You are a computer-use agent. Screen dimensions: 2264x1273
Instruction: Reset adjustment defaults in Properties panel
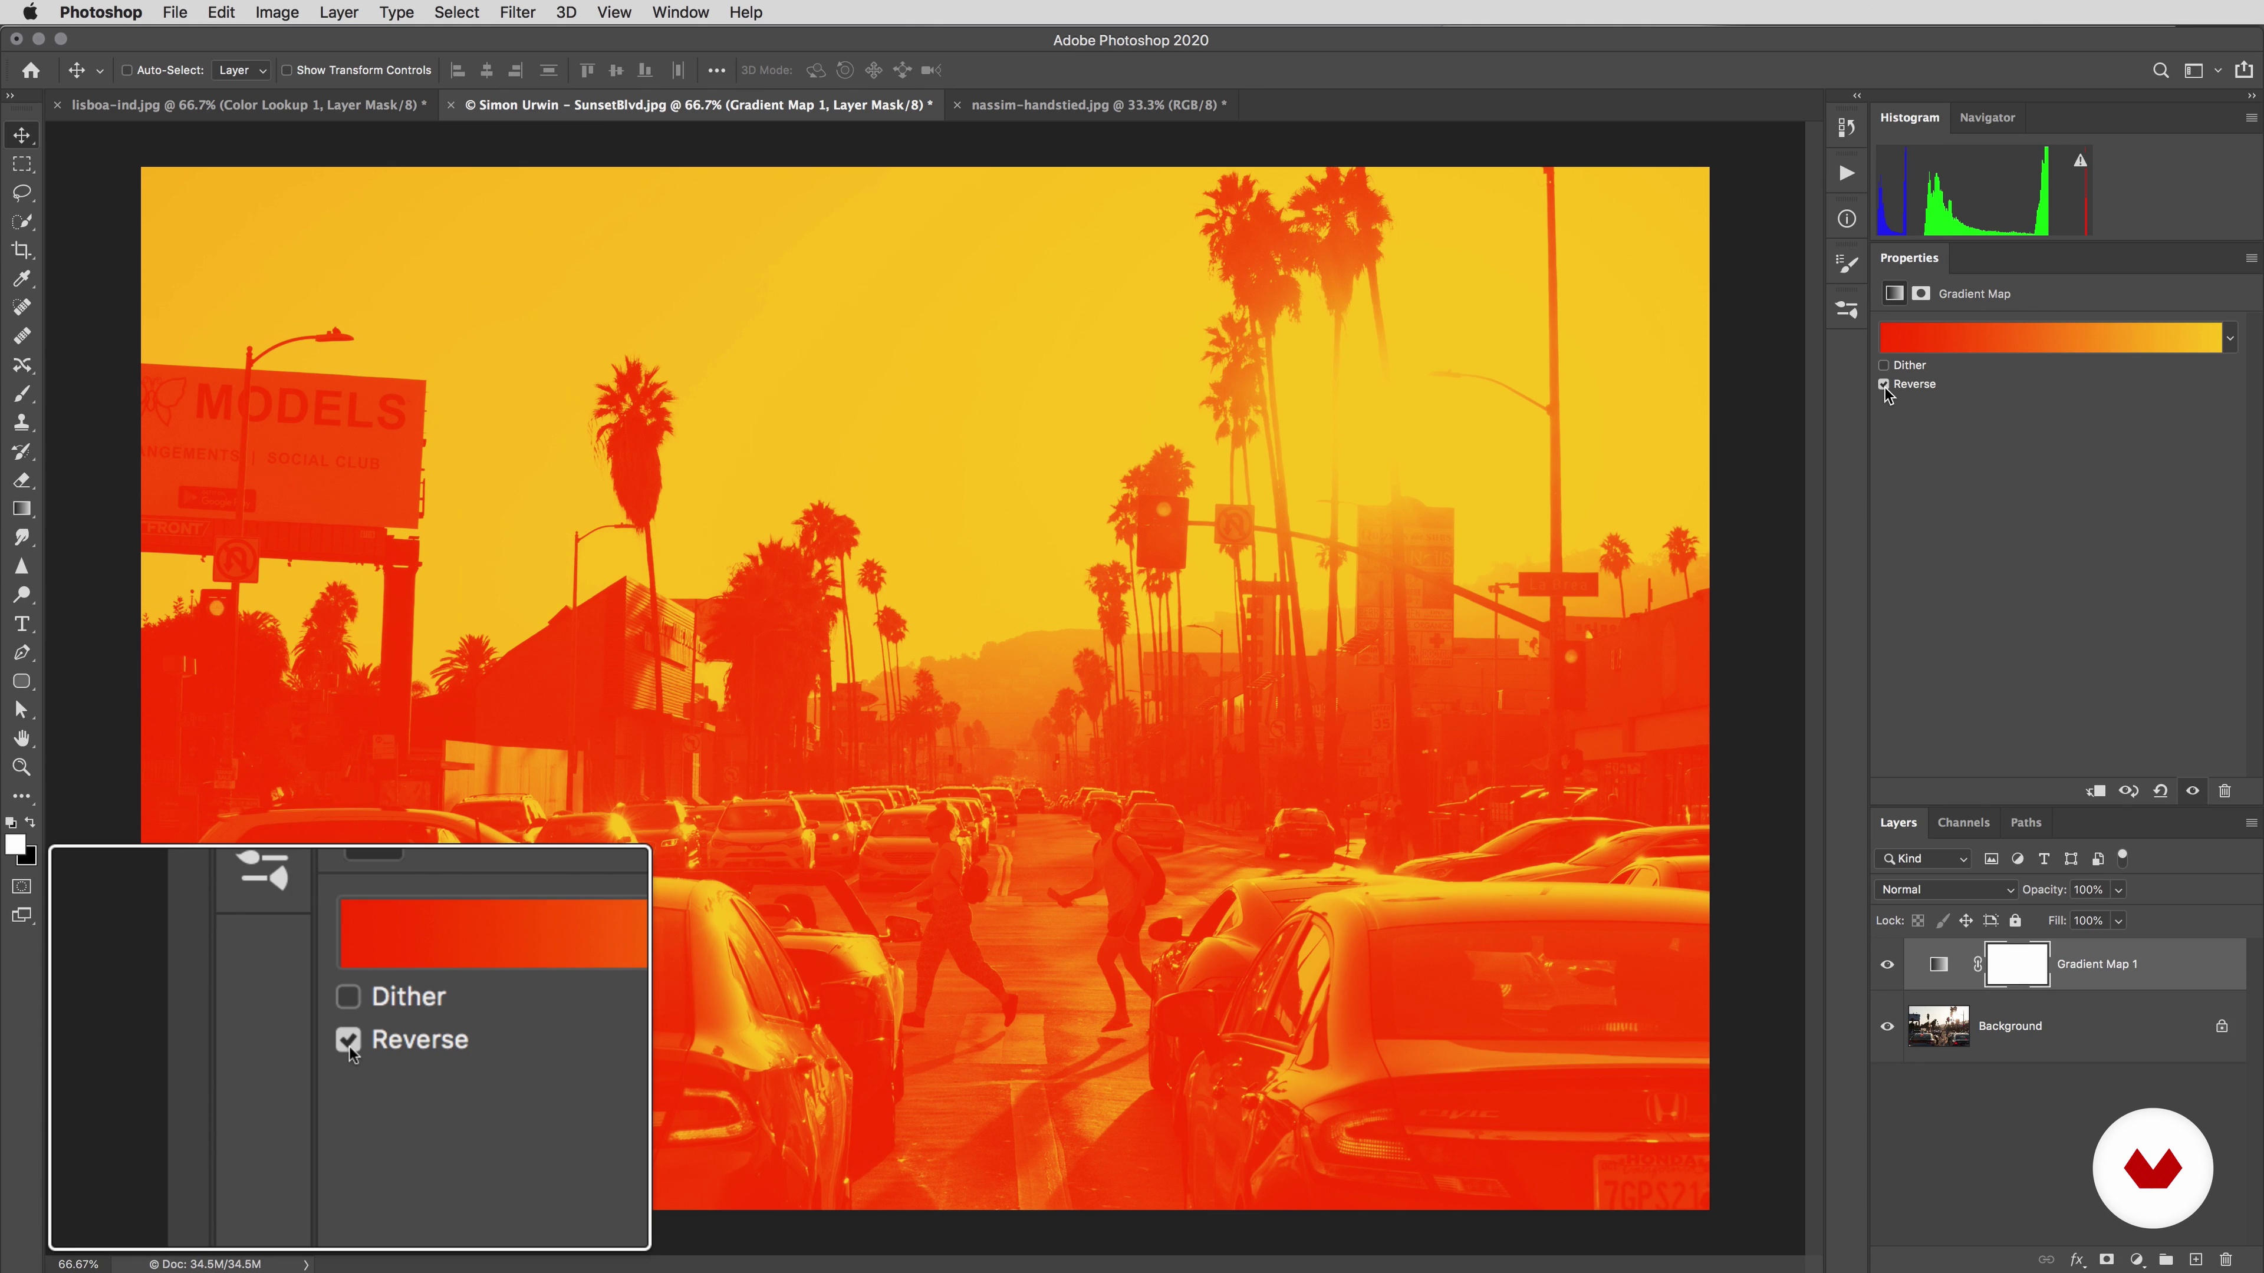[x=2160, y=791]
